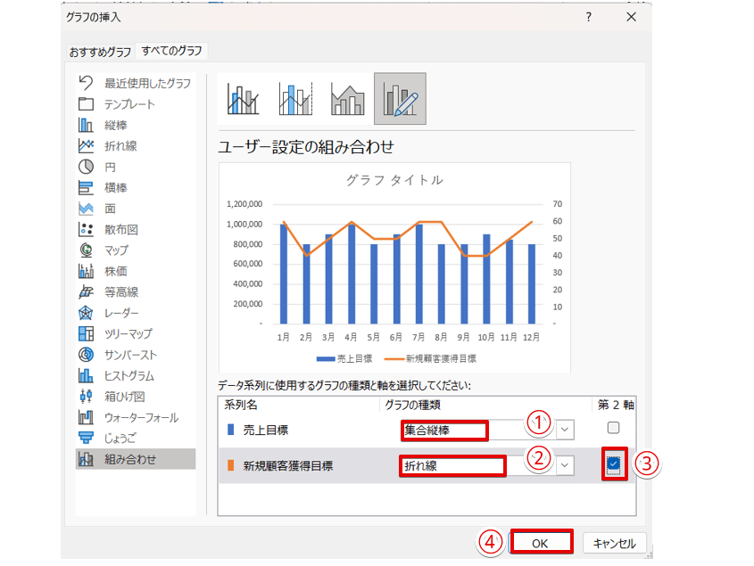This screenshot has height=566, width=754.
Task: Pick the 円 pie chart icon
Action: click(87, 167)
